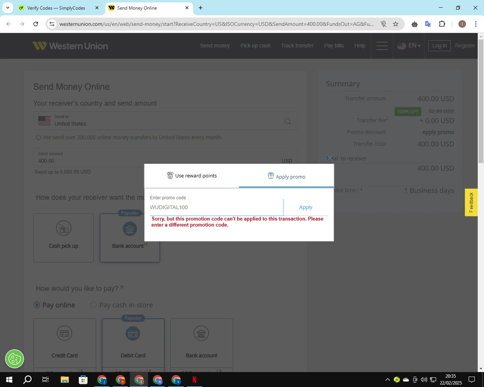Open the yellow Feedback tab

[x=471, y=203]
